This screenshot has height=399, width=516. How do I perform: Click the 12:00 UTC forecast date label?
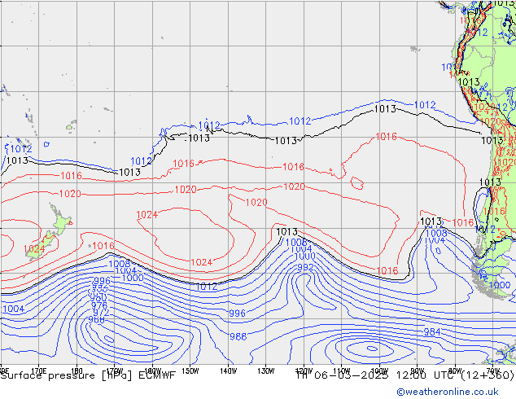(404, 375)
